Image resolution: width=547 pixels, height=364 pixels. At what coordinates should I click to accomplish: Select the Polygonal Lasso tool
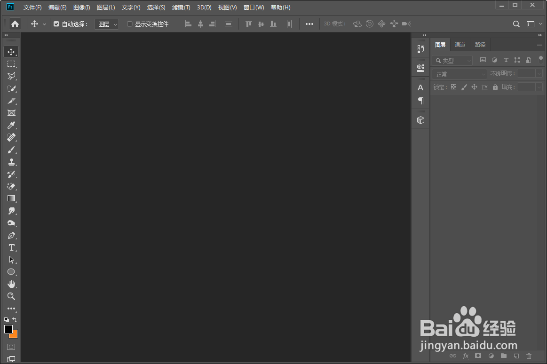11,76
